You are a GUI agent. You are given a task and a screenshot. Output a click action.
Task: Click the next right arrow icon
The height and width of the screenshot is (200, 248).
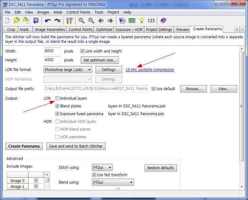pos(110,21)
